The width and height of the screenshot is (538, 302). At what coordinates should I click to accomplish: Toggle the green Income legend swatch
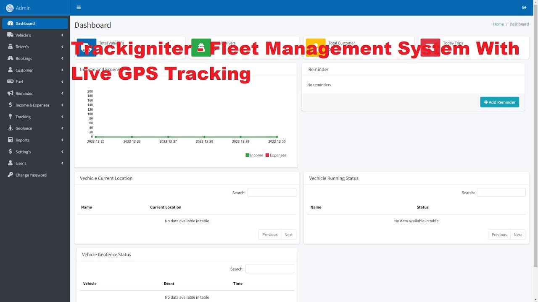[x=247, y=155]
